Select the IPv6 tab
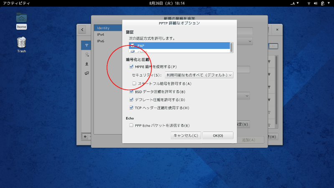334x188 pixels. click(x=108, y=41)
